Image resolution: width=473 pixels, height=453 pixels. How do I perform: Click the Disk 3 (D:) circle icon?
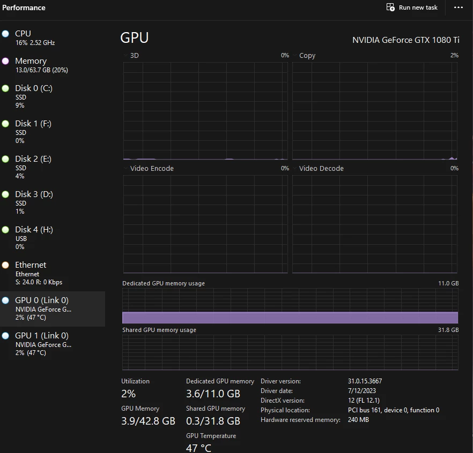coord(5,194)
